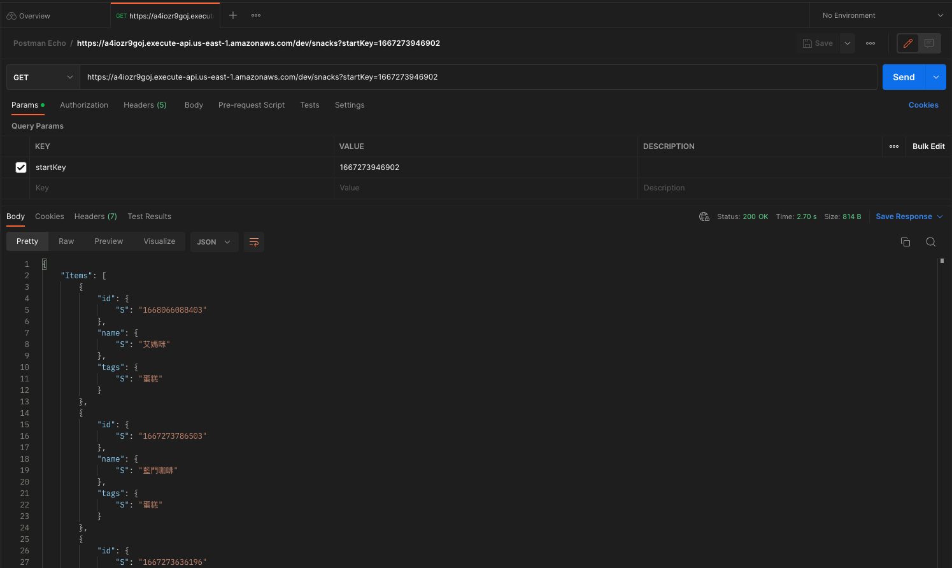
Task: Select the Preview view
Action: pyautogui.click(x=109, y=241)
